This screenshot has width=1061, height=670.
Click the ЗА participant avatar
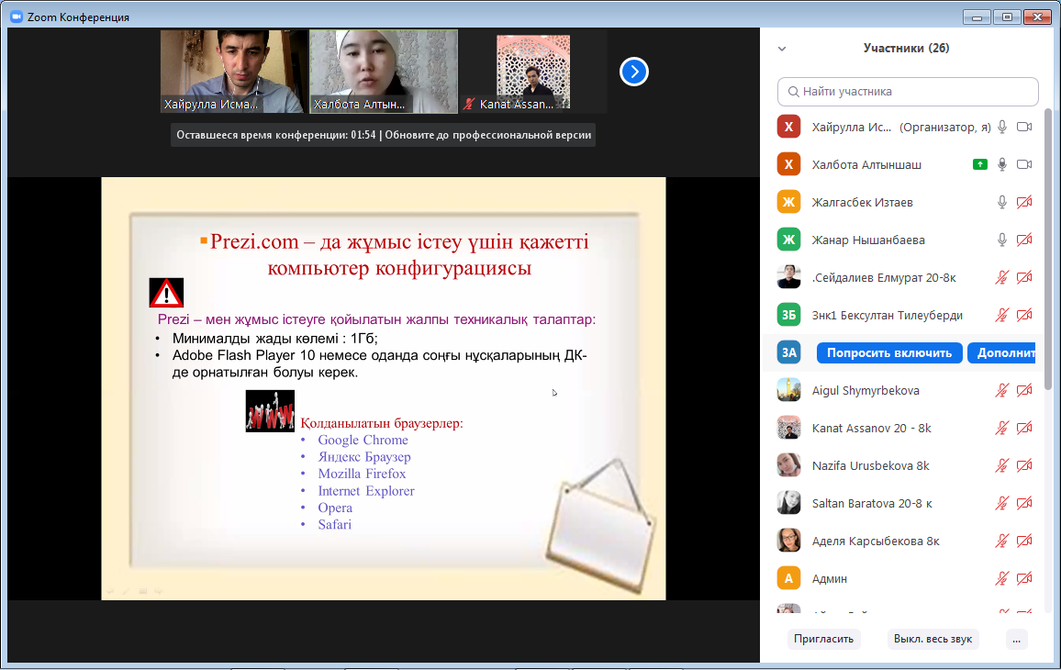[x=789, y=352]
